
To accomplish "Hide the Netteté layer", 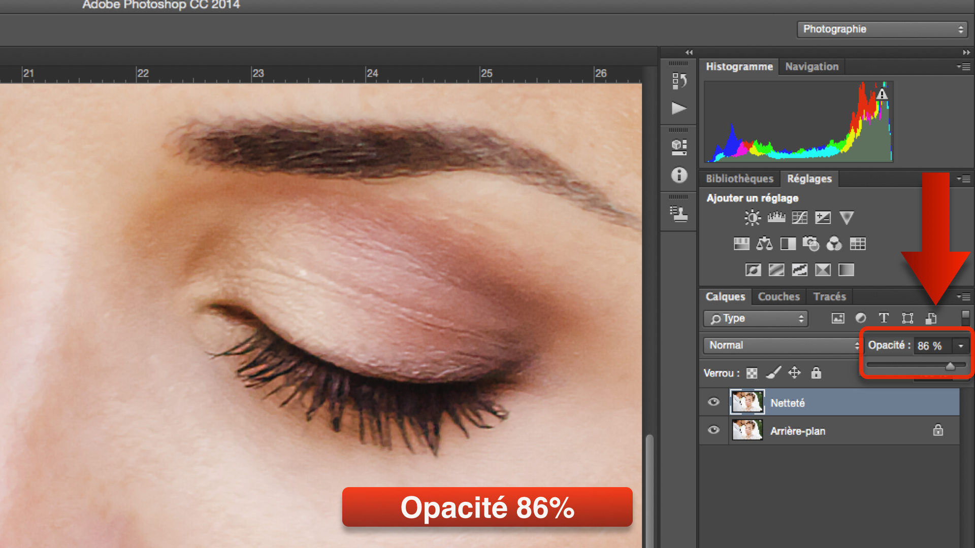I will [713, 402].
